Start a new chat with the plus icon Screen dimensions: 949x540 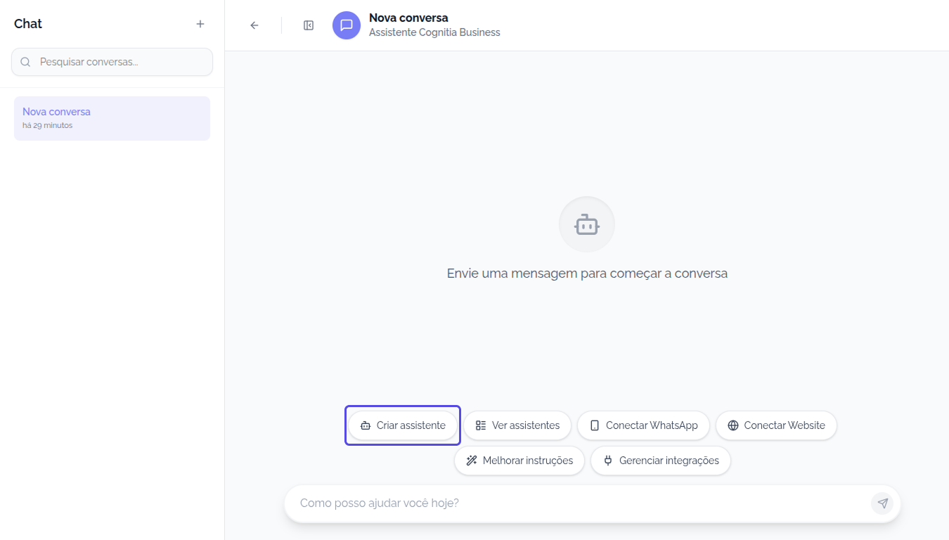click(x=200, y=24)
